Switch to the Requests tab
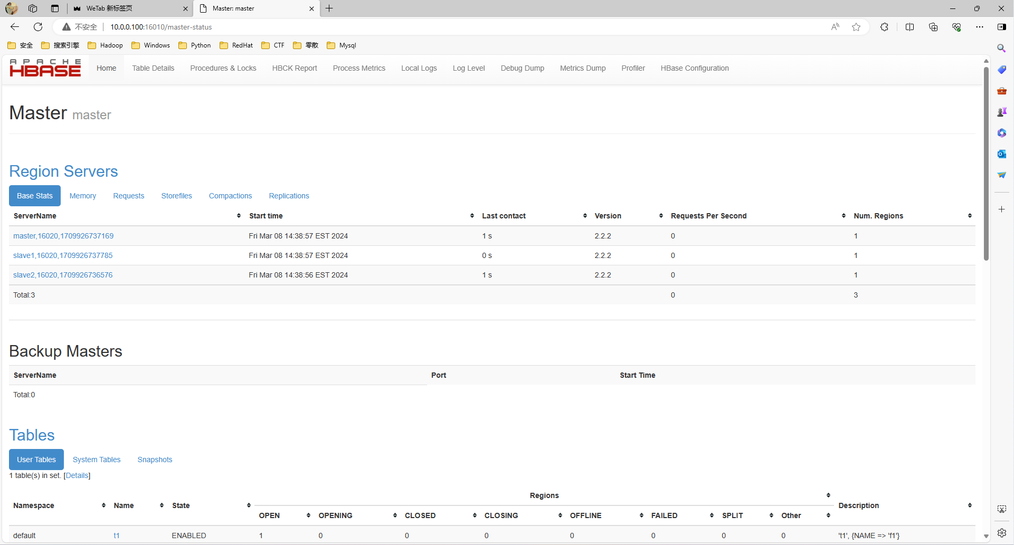Image resolution: width=1014 pixels, height=545 pixels. tap(129, 196)
